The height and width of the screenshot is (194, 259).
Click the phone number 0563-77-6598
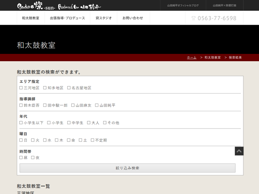coord(214,18)
